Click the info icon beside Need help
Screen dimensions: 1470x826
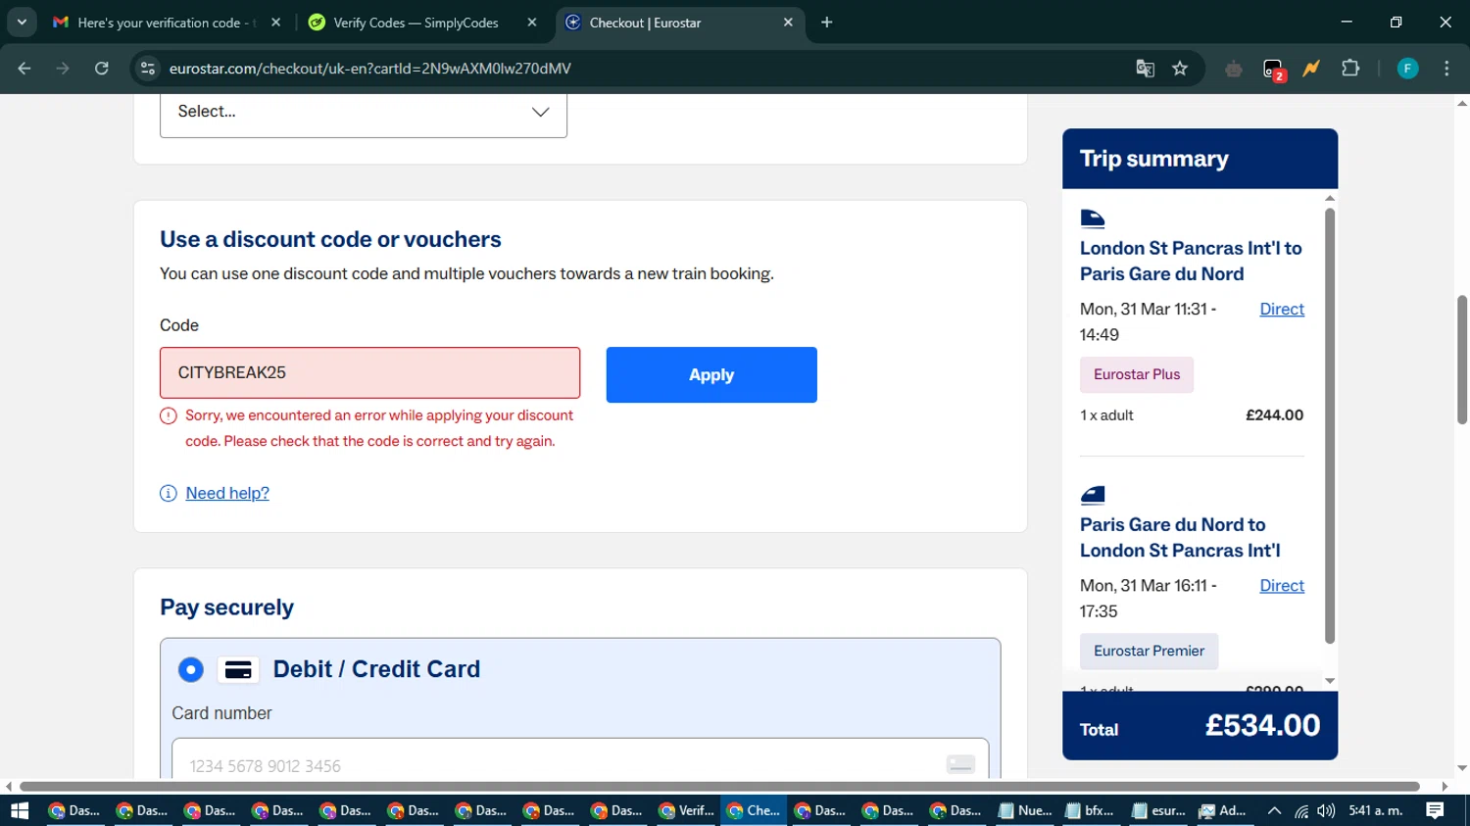(169, 493)
